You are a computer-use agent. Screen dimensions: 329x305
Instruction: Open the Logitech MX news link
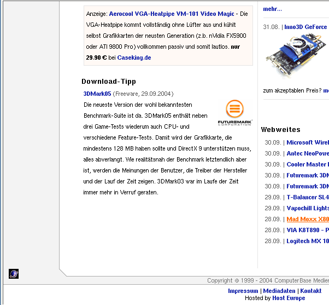click(308, 241)
